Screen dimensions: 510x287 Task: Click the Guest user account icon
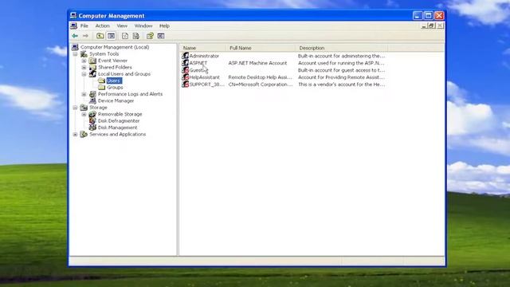click(x=186, y=70)
